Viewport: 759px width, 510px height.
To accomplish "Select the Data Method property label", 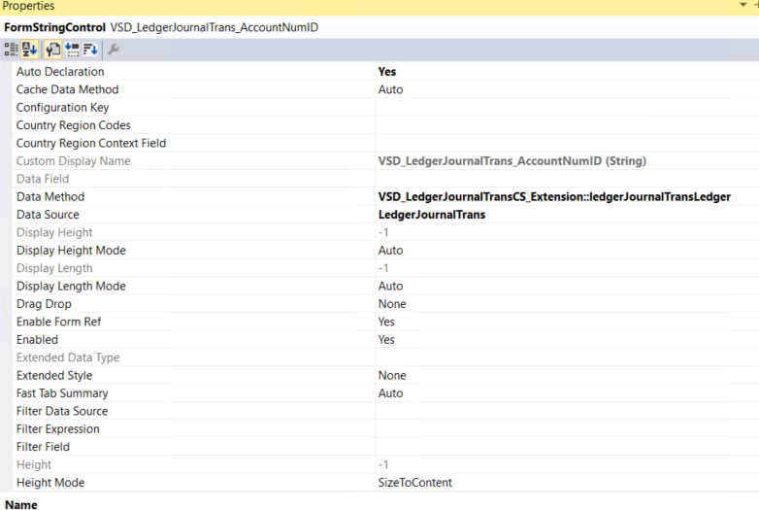I will click(x=50, y=197).
